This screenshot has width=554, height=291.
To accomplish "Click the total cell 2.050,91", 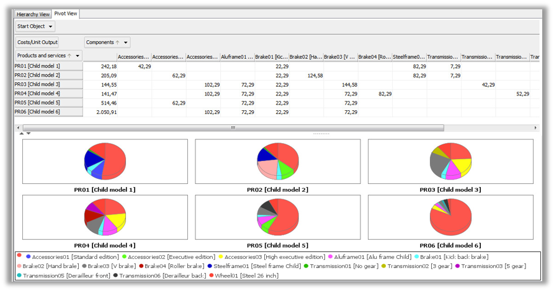I will 107,112.
